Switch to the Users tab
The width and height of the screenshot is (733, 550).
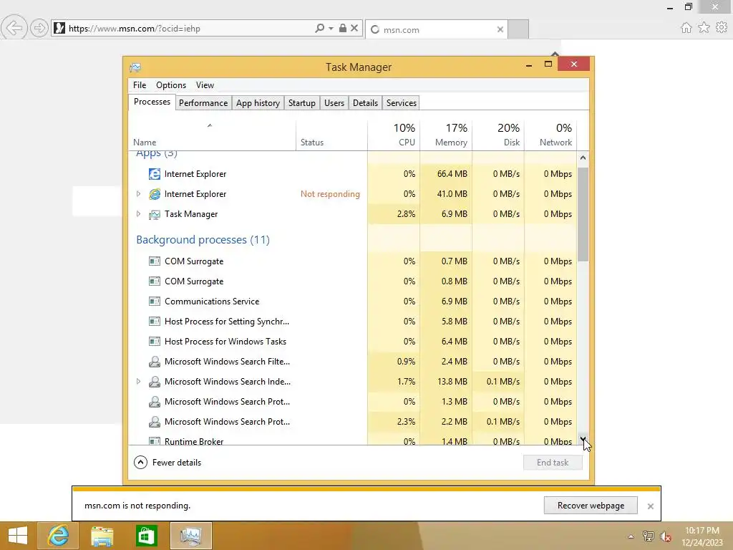(x=334, y=103)
